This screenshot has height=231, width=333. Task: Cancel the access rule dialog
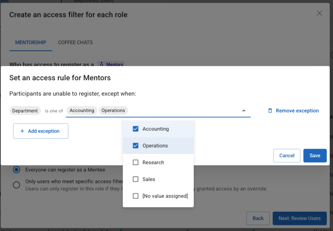(287, 156)
